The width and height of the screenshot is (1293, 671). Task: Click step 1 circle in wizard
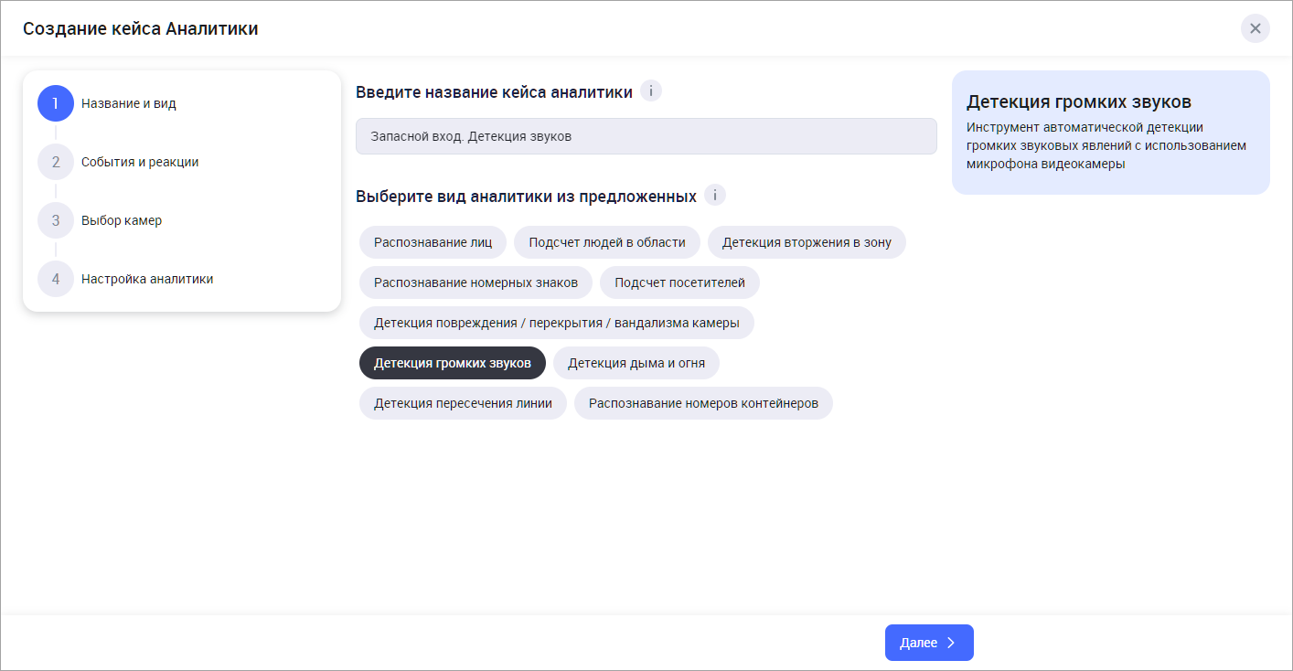point(56,103)
